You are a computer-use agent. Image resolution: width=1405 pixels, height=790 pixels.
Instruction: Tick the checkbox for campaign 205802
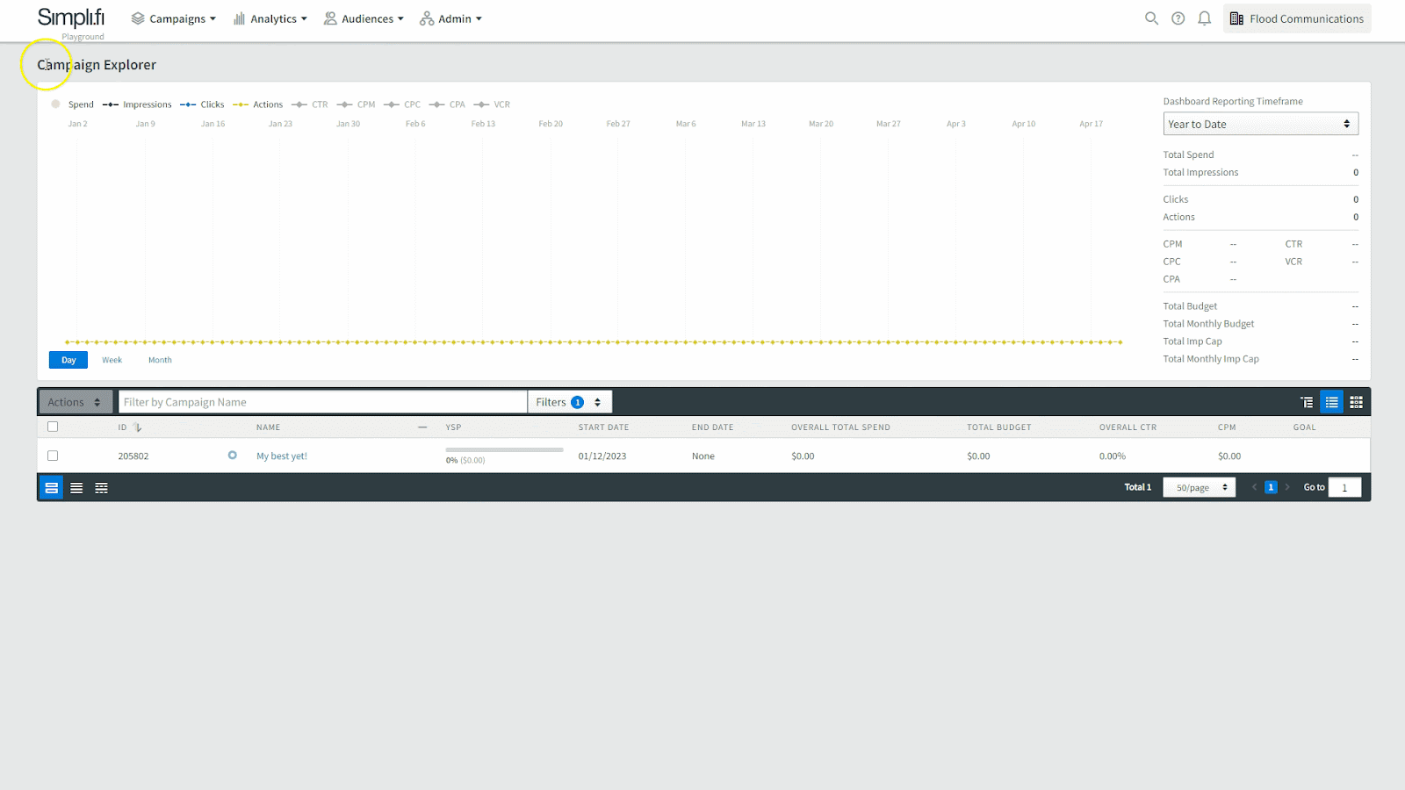(53, 456)
